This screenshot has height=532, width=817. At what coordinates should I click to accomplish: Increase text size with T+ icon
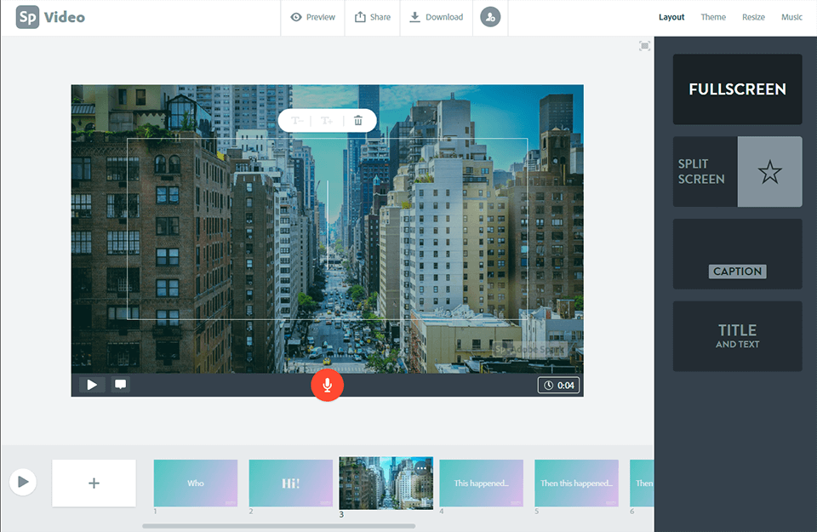pyautogui.click(x=327, y=121)
